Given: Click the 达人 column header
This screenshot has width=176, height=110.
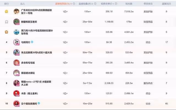Looking at the screenshot, I should (23, 4).
